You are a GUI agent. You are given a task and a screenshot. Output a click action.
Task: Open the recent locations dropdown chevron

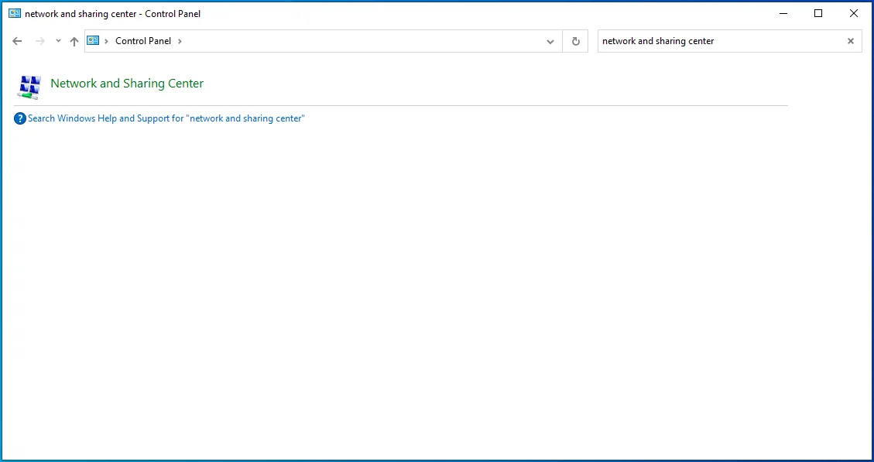(x=58, y=41)
